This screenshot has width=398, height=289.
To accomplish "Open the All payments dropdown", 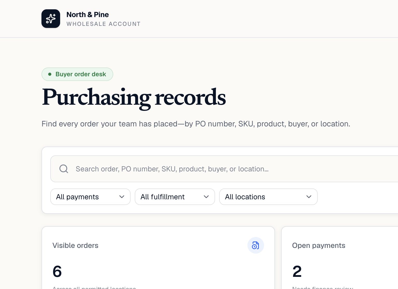I will click(x=90, y=197).
